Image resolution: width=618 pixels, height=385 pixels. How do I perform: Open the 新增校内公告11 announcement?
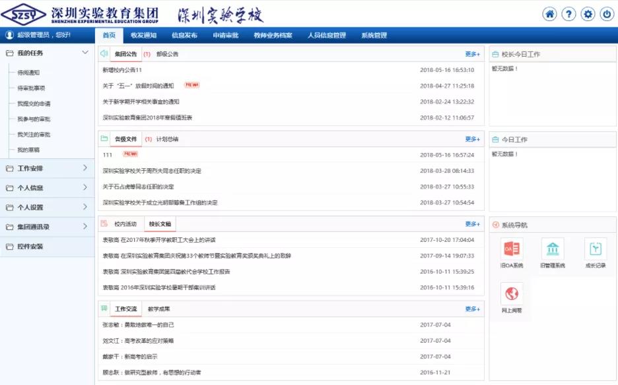tap(122, 70)
